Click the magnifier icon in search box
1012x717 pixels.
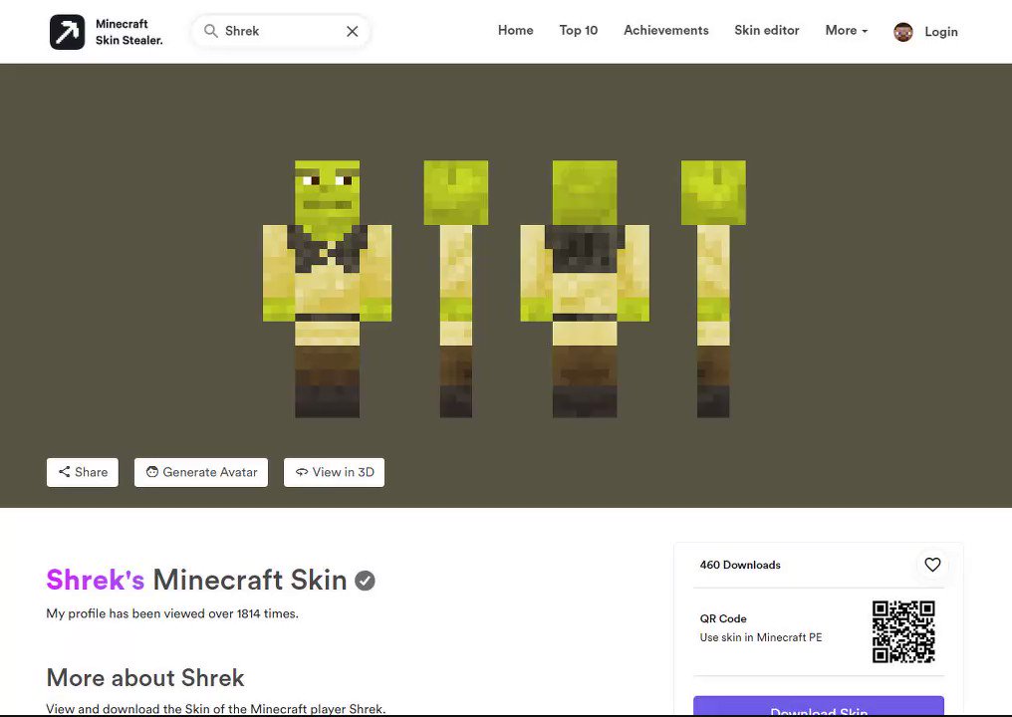(x=211, y=31)
